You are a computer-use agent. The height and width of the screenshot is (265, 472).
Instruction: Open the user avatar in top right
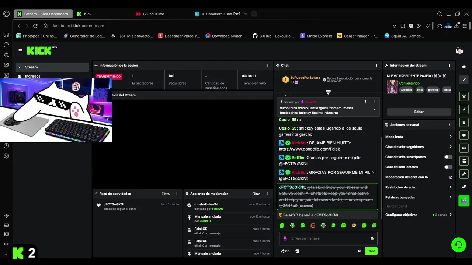(459, 51)
